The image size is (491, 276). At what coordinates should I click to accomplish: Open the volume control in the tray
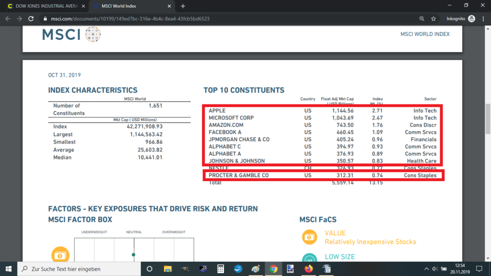(434, 269)
